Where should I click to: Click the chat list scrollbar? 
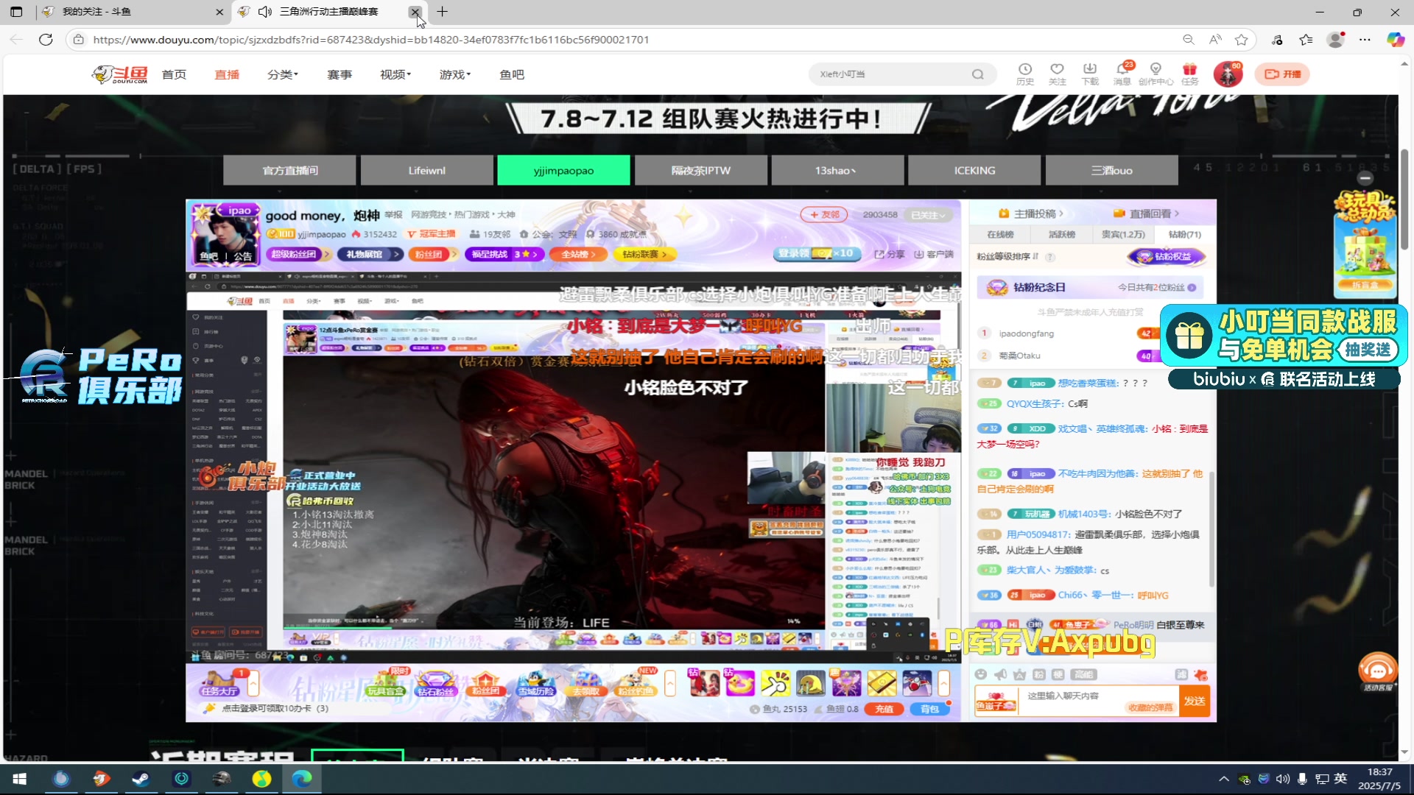click(1212, 529)
